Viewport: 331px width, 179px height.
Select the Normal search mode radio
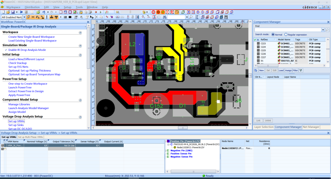point(273,35)
